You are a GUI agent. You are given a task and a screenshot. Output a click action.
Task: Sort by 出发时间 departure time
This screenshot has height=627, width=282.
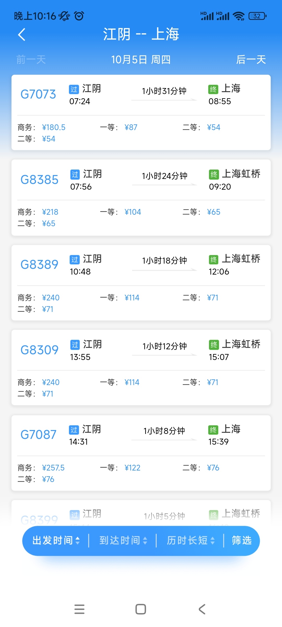(x=56, y=540)
